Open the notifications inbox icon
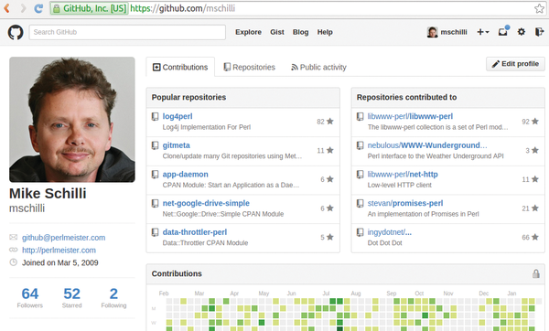This screenshot has height=331, width=549. [503, 31]
